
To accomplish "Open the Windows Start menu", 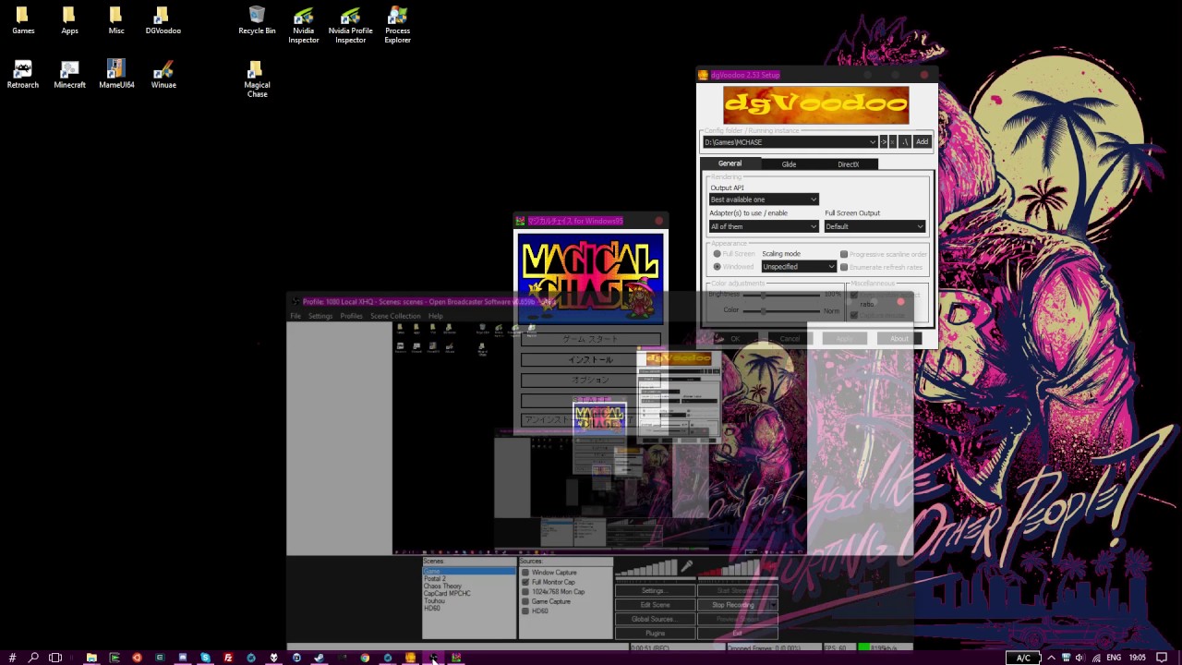I will 12,658.
